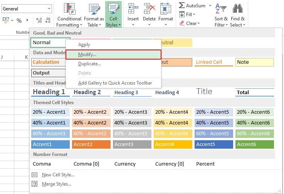The height and width of the screenshot is (194, 284).
Task: Pick the solid Accent6 swatch
Action: 255,144
